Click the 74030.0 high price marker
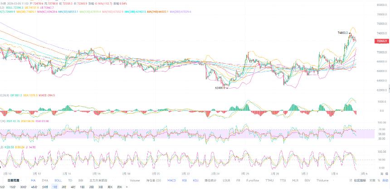This screenshot has height=189, width=390. [342, 33]
